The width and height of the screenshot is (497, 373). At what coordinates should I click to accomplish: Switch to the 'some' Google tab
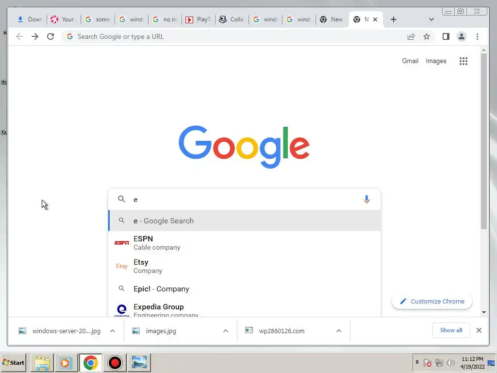click(97, 19)
